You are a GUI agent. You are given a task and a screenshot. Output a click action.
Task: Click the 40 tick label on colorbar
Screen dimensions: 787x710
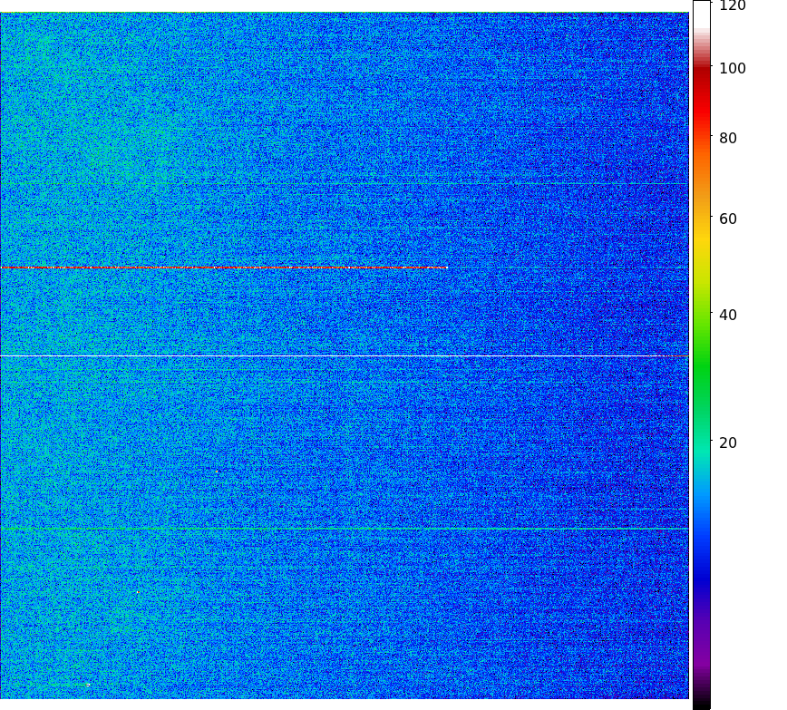point(727,316)
